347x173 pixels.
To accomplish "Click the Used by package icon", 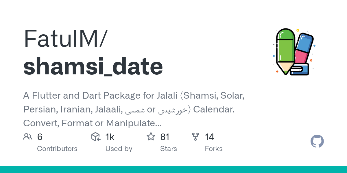I will pyautogui.click(x=96, y=137).
